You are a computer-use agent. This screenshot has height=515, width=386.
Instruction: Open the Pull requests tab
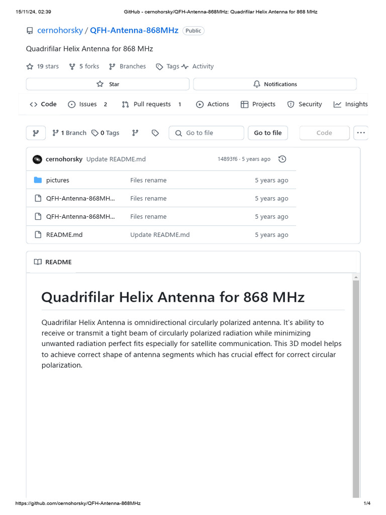151,104
